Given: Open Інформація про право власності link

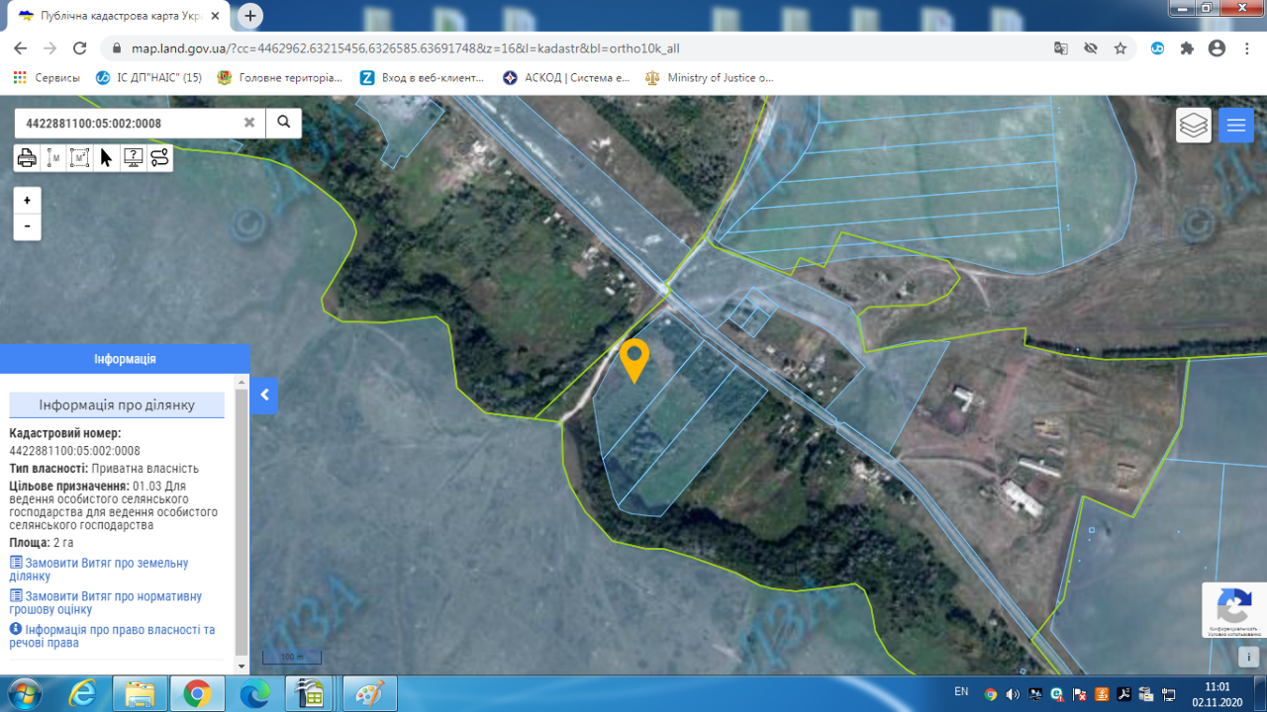Looking at the screenshot, I should [112, 636].
